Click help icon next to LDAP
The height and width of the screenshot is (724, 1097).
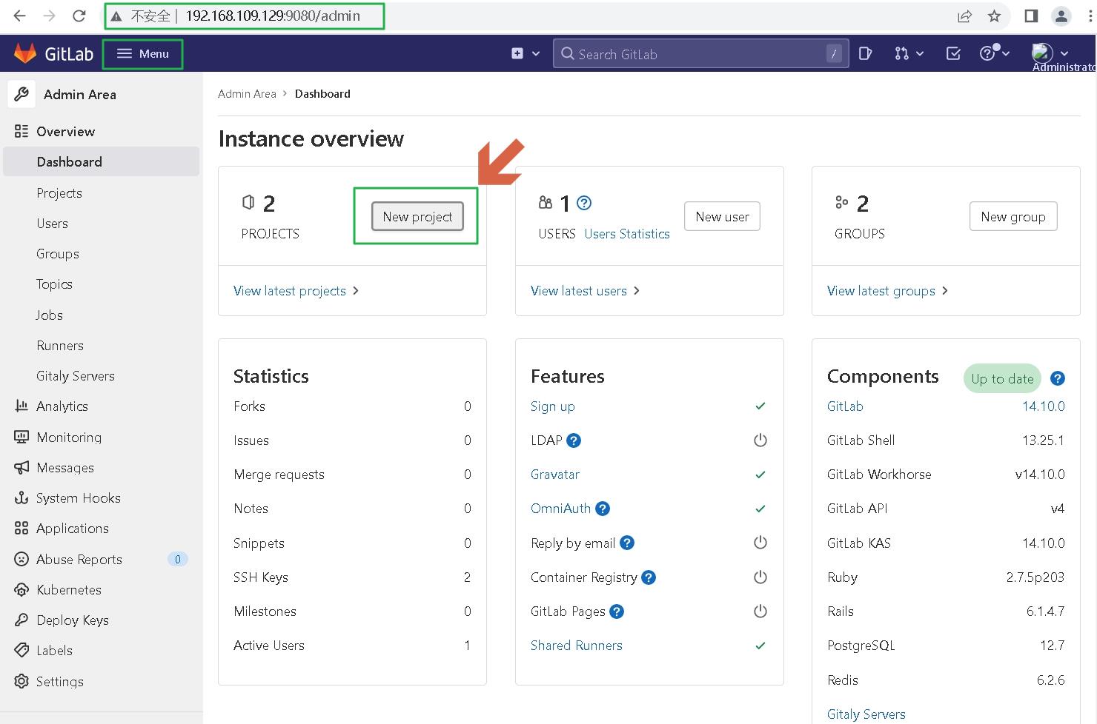574,440
